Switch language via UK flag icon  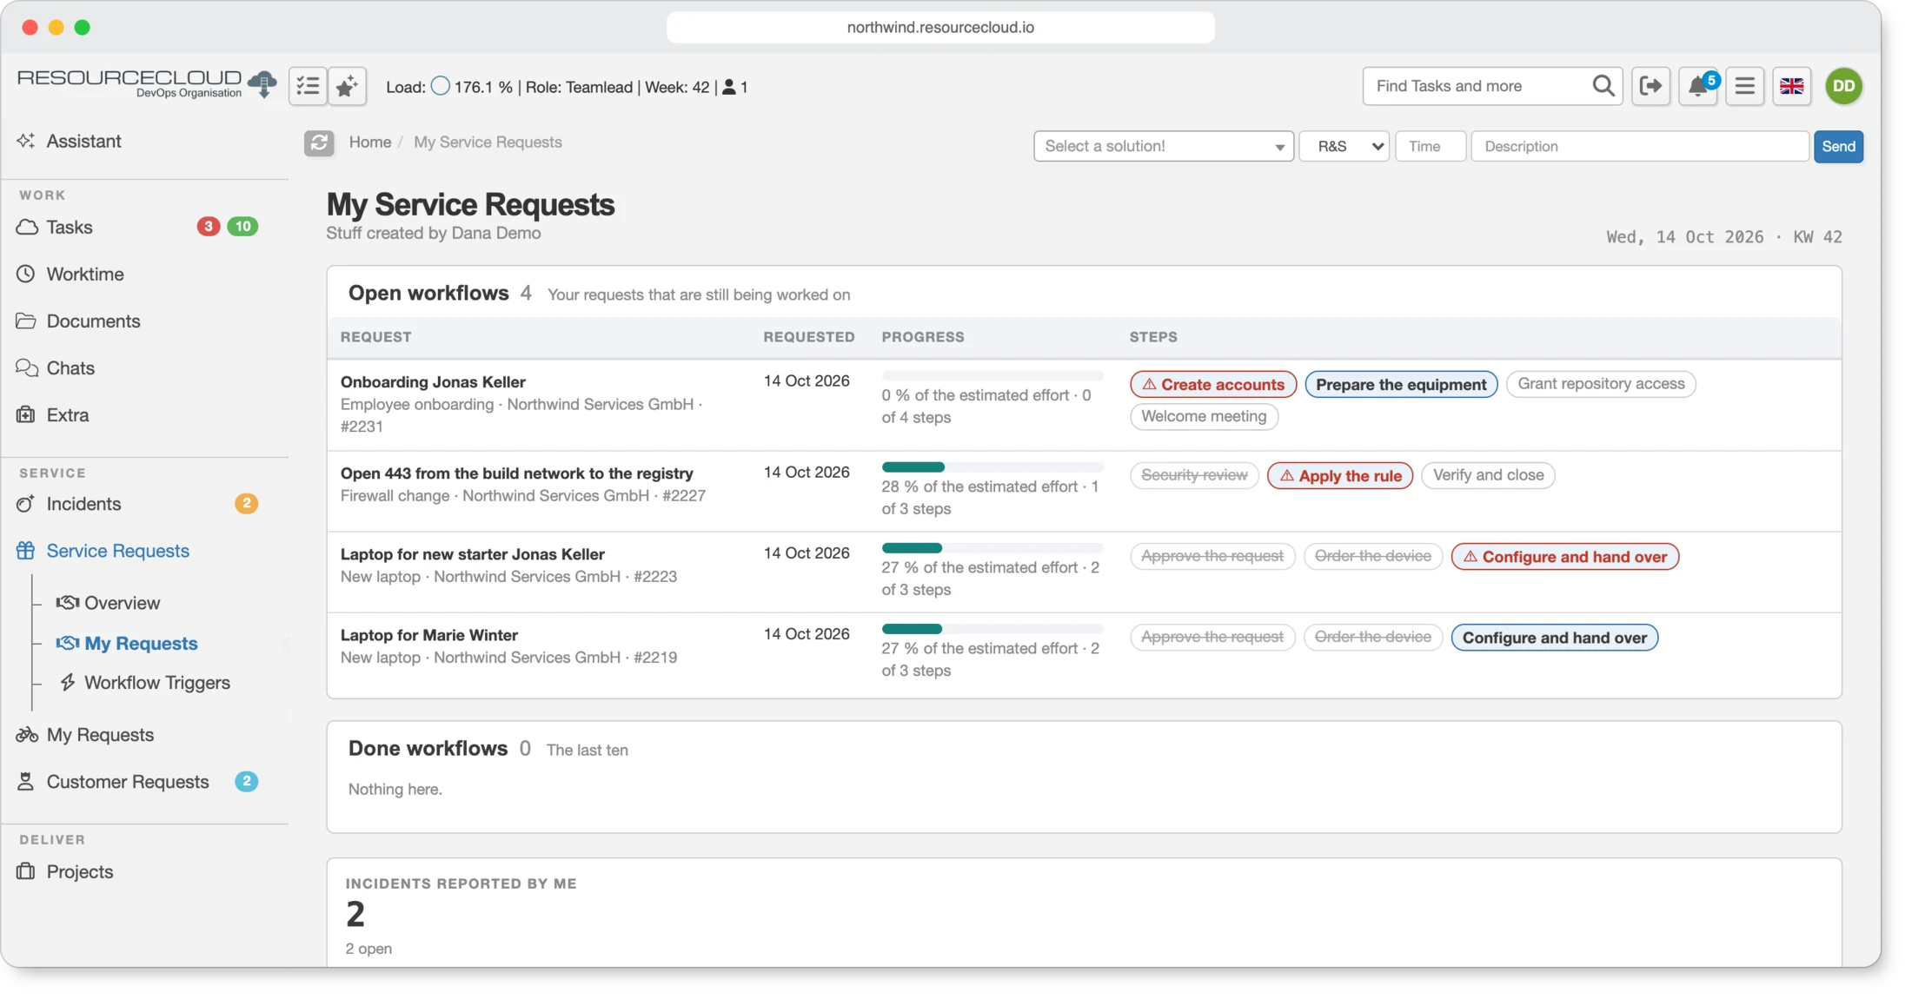(1791, 86)
